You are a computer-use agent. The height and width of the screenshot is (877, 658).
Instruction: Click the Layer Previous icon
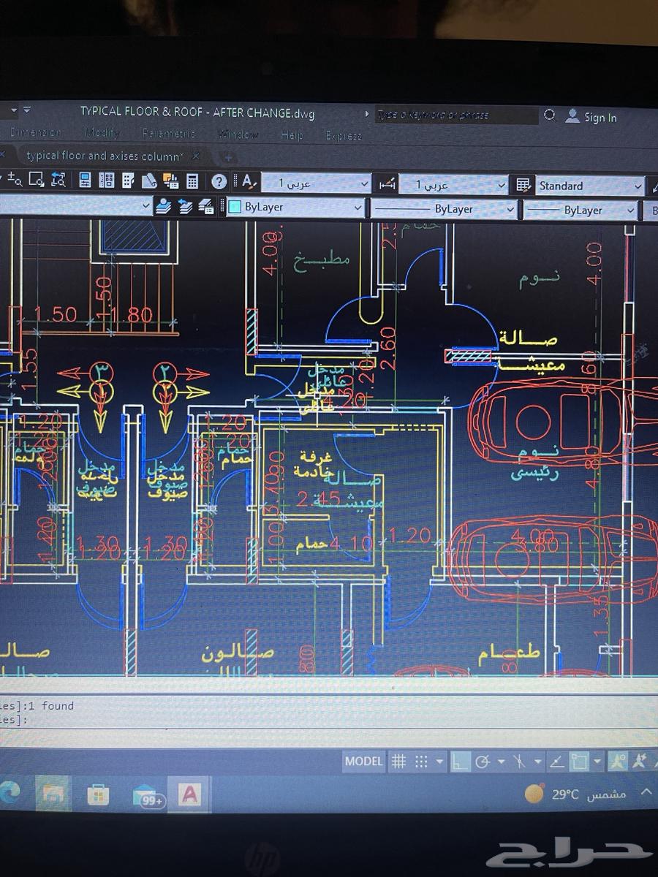point(184,208)
